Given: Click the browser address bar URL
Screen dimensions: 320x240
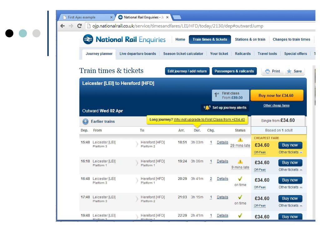Looking at the screenshot, I should point(177,26).
